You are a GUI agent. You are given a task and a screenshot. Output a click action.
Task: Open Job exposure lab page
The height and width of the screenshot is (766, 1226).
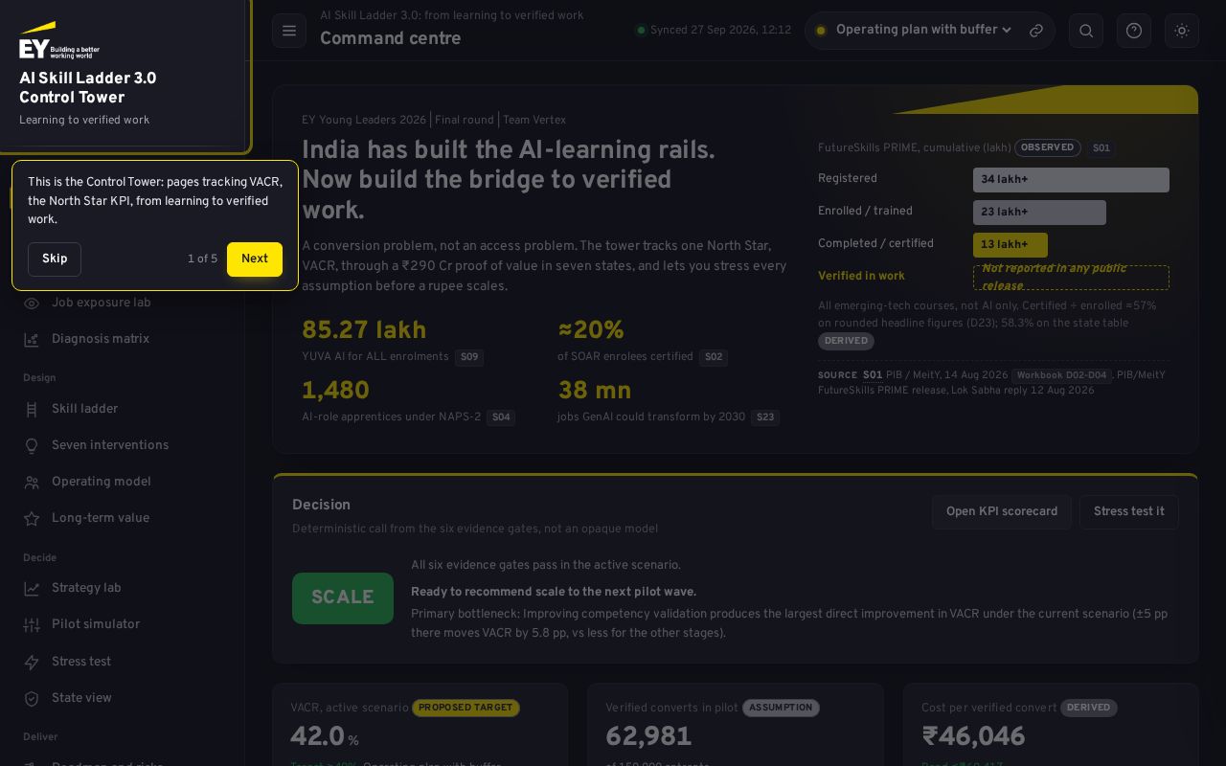point(123,304)
